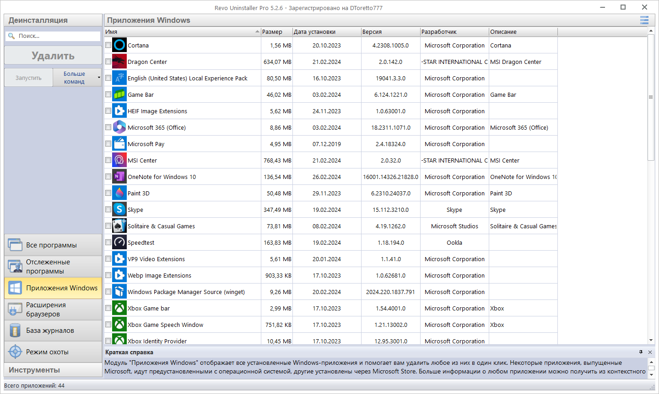The width and height of the screenshot is (659, 394).
Task: Click the Cortana app icon
Action: pos(119,45)
